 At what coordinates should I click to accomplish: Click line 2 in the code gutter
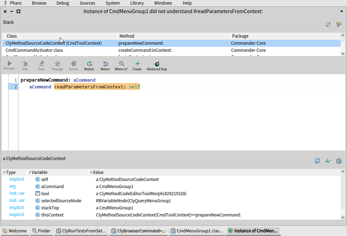pyautogui.click(x=13, y=87)
